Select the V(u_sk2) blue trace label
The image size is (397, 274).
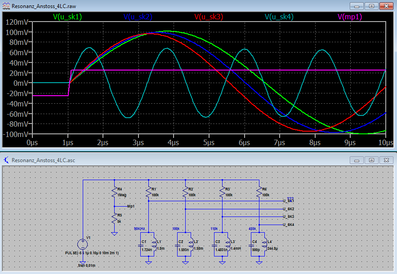click(138, 17)
